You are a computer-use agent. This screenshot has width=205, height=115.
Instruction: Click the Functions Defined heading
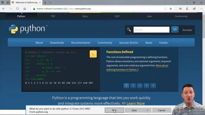tap(119, 52)
